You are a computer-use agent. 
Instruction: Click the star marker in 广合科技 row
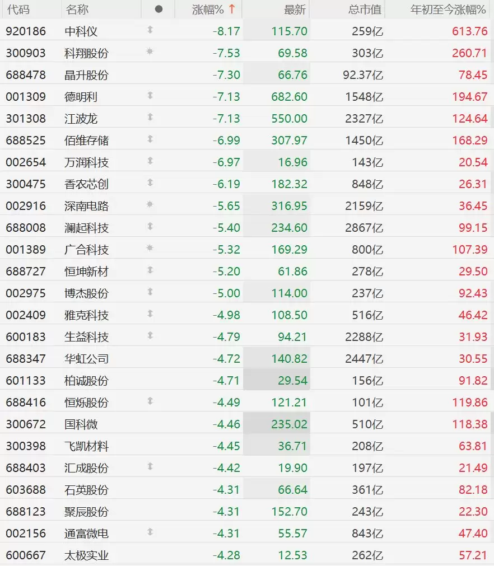[x=150, y=248]
